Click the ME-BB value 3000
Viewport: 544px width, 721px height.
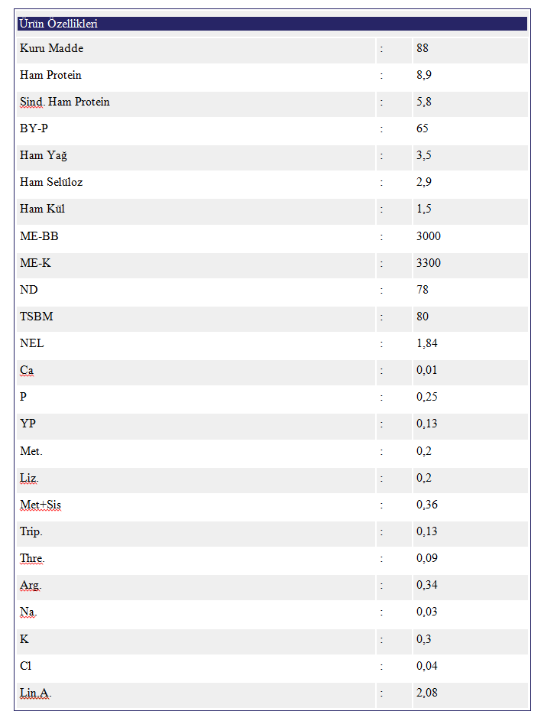point(429,236)
